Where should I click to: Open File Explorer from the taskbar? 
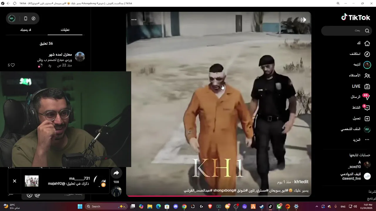(x=150, y=207)
